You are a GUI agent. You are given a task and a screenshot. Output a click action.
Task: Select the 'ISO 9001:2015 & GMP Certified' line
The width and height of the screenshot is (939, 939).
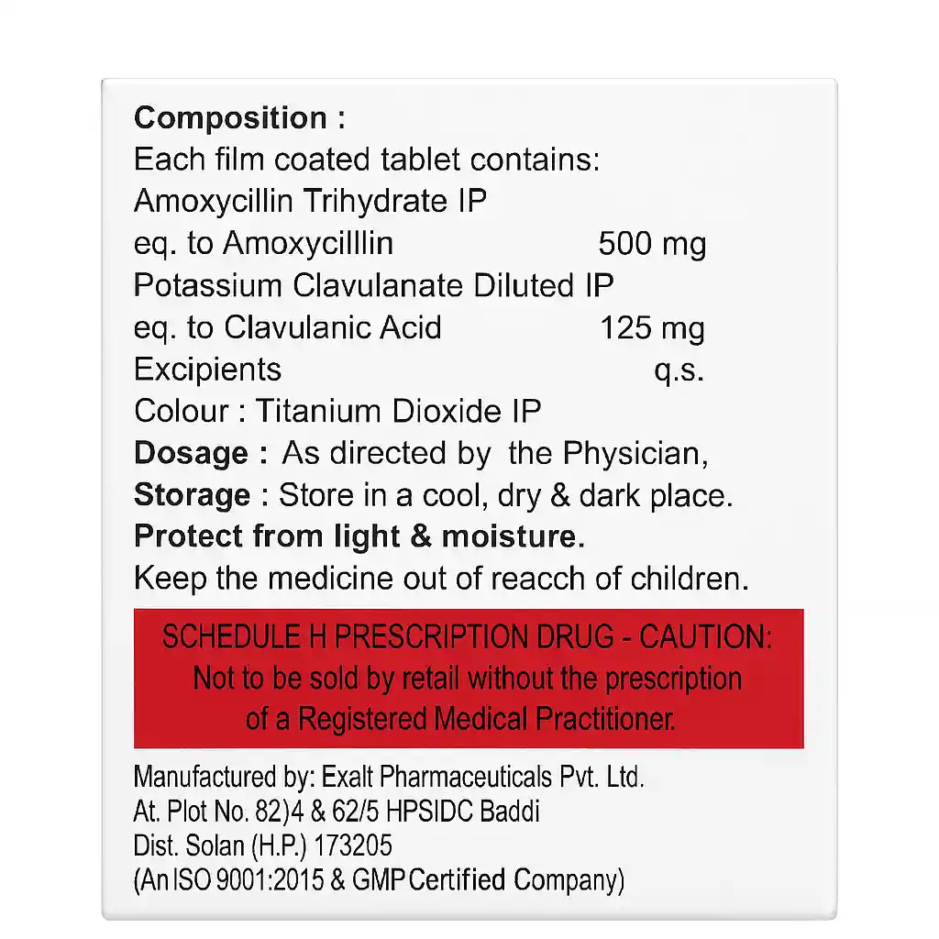click(x=379, y=880)
